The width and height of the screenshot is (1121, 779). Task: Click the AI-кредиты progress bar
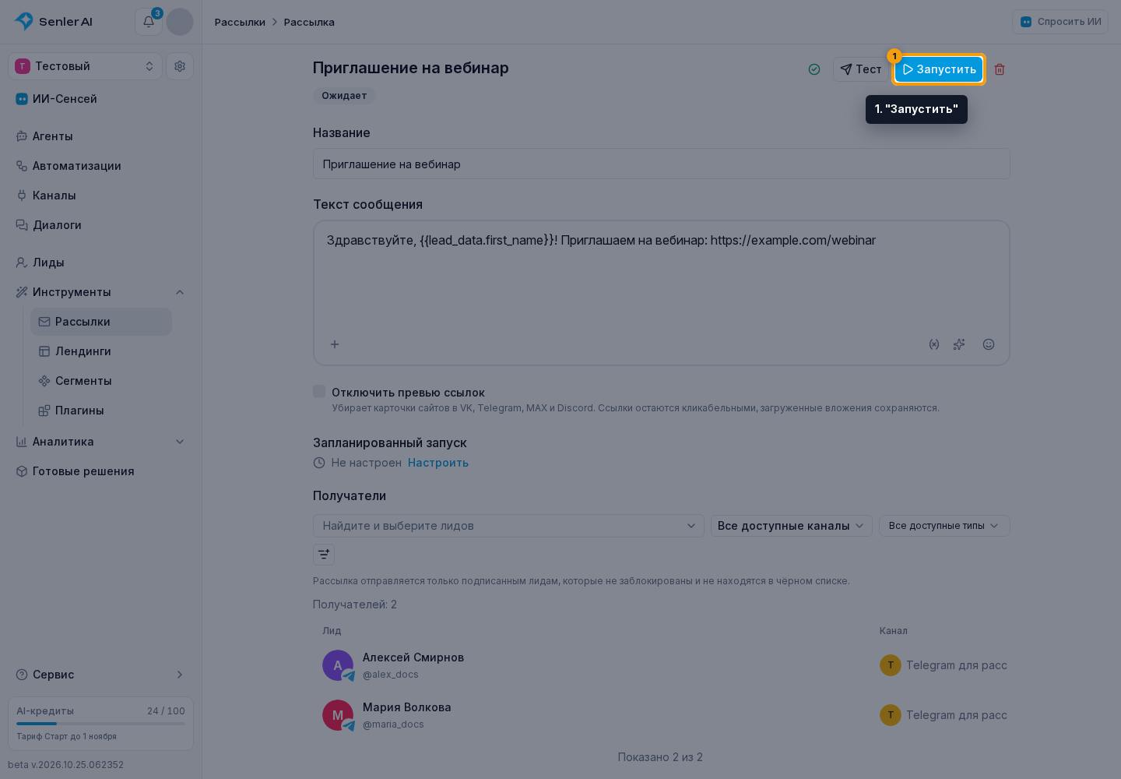coord(101,724)
